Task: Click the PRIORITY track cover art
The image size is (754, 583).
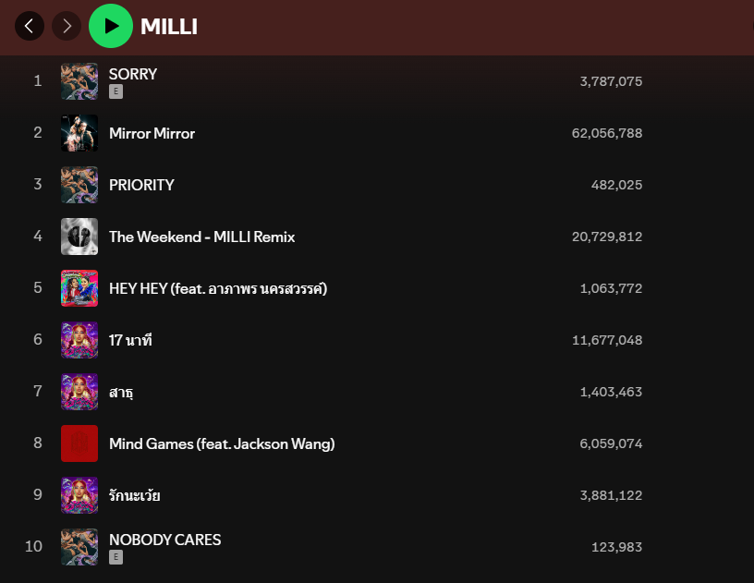Action: click(79, 185)
